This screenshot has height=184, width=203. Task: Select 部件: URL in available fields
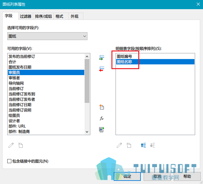pos(46,126)
